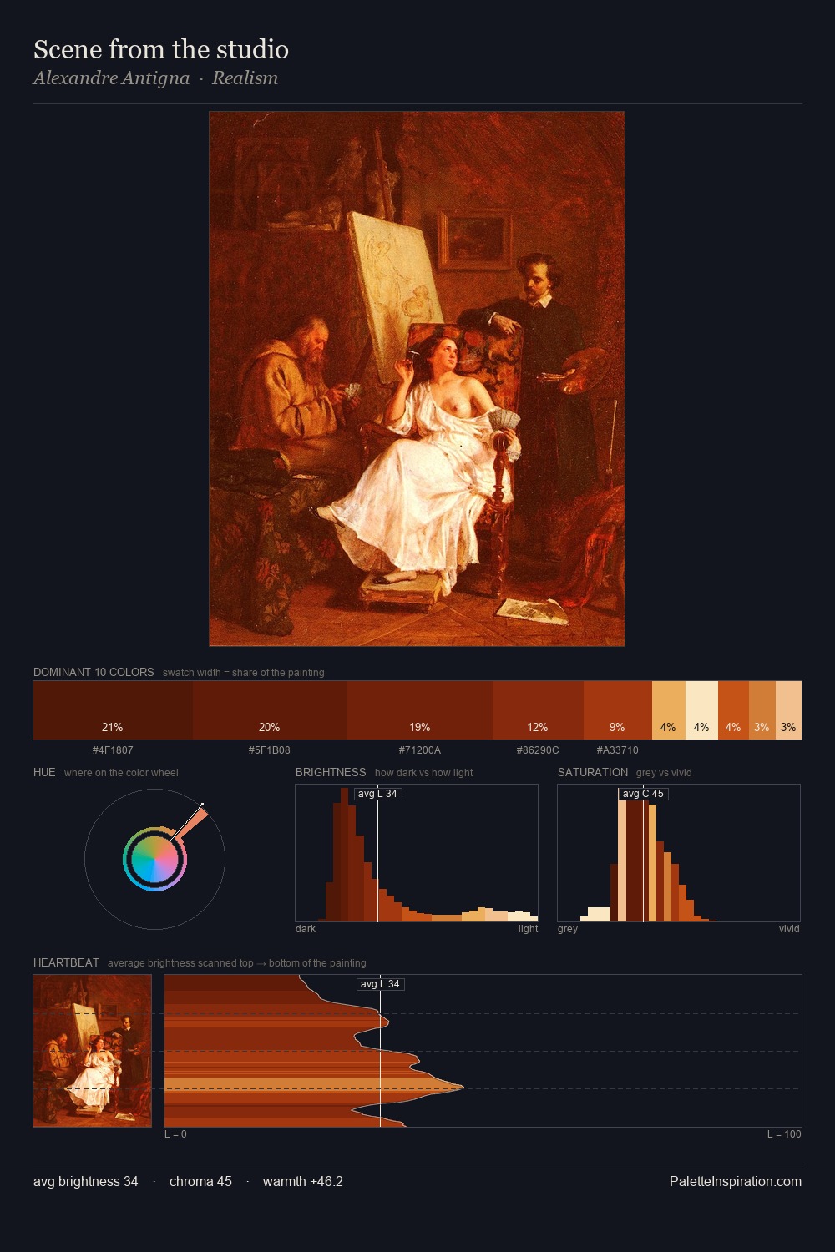Click the 'HUE' section heading
Viewport: 835px width, 1252px height.
[x=44, y=772]
